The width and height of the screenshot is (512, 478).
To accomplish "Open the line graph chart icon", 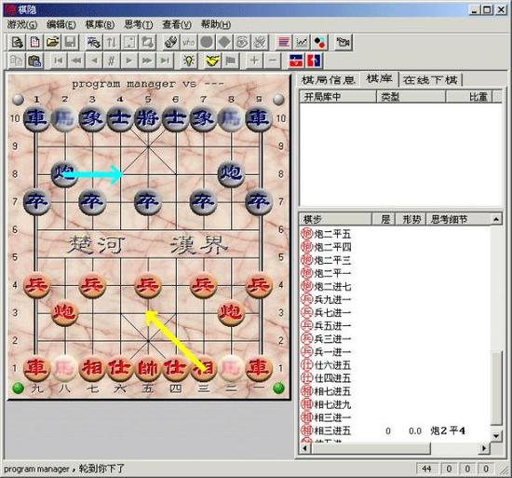I will click(302, 42).
